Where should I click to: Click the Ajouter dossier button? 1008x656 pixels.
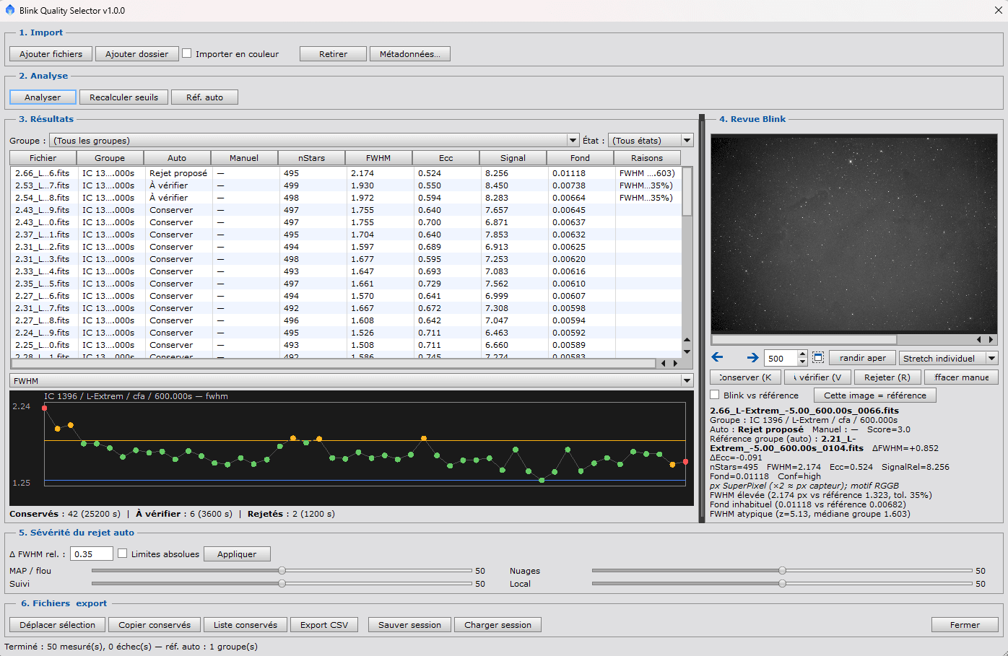(x=136, y=54)
